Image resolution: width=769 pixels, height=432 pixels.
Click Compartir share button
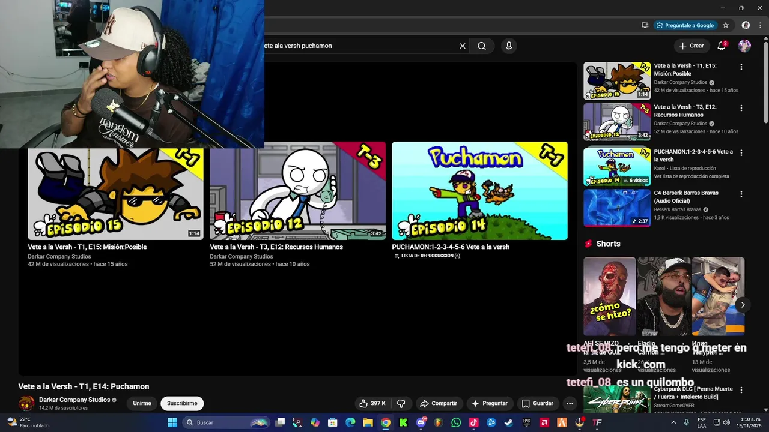tap(439, 403)
